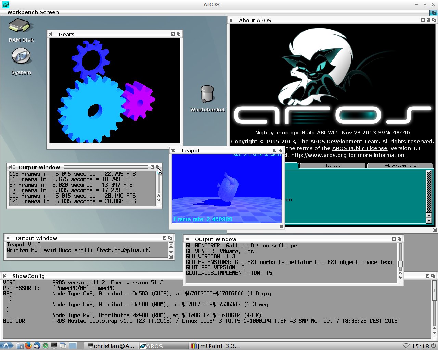Click the power icon in the system tray
This screenshot has height=350, width=438.
pos(433,346)
